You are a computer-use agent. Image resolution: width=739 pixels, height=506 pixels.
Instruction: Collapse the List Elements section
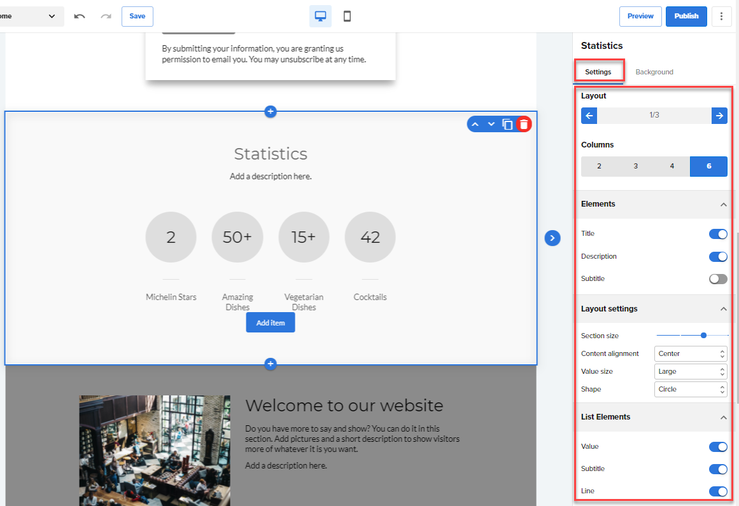pyautogui.click(x=724, y=418)
